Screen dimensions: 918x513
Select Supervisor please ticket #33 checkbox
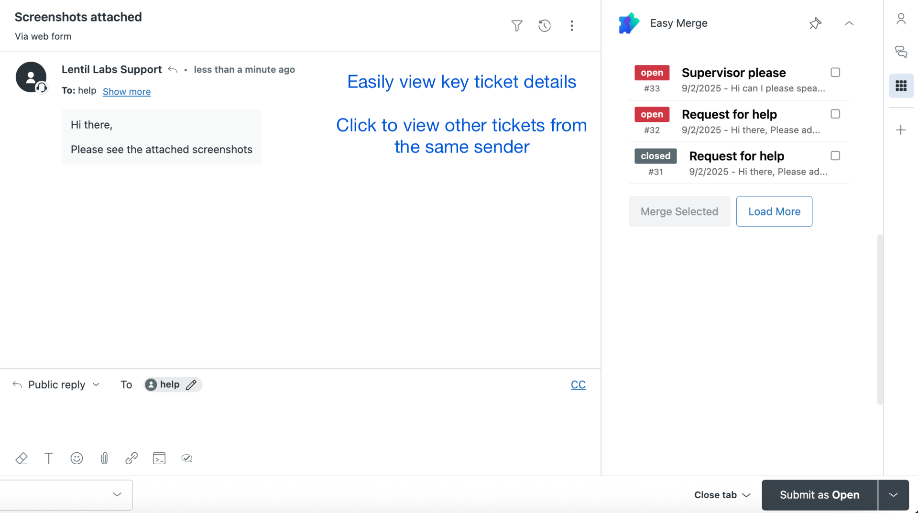tap(835, 72)
